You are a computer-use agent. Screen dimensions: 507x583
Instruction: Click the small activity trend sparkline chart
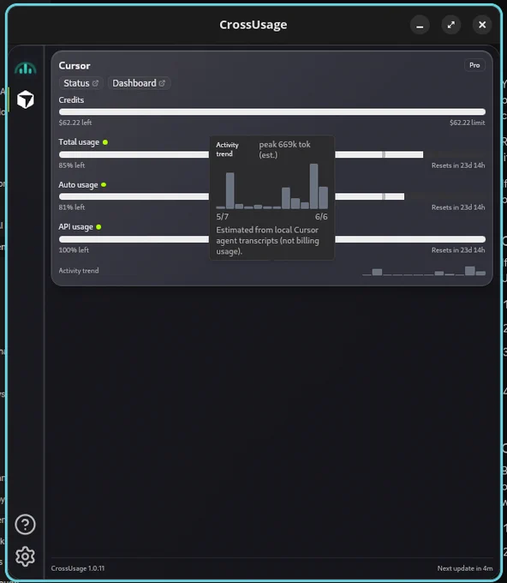click(x=424, y=271)
